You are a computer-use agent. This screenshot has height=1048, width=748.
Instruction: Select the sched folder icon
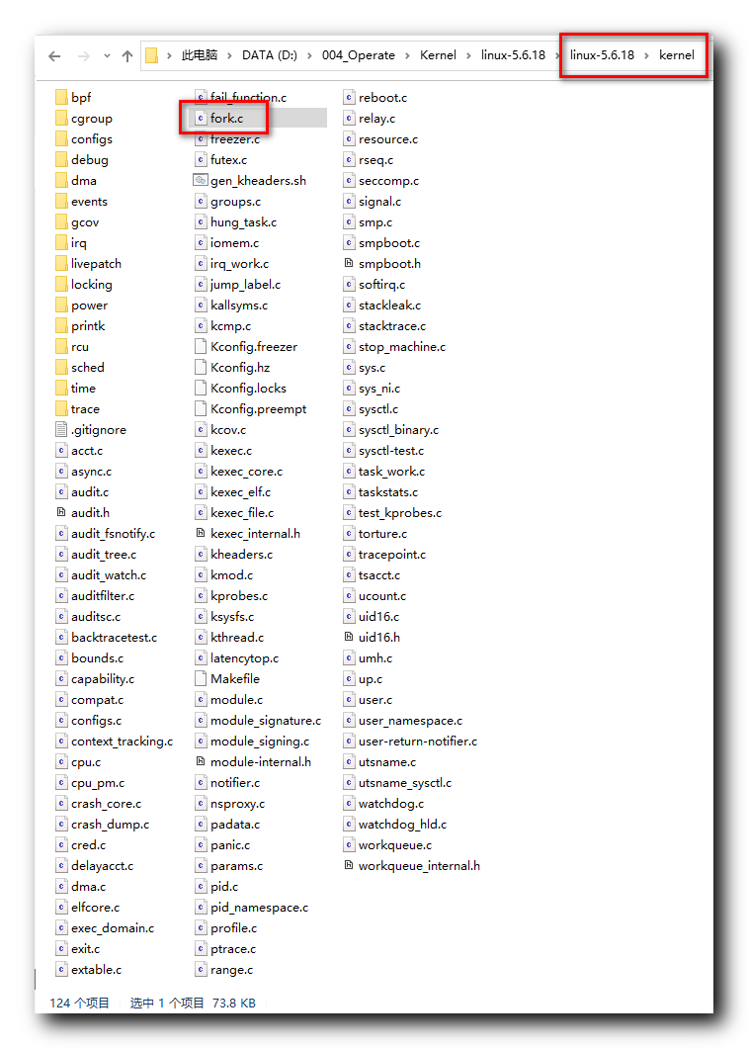click(61, 367)
